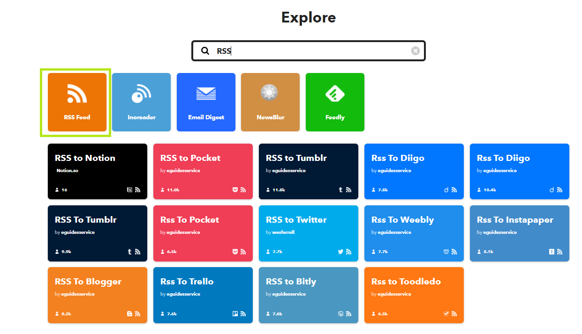Click the users icon beside the 16 count
The image size is (582, 334).
pyautogui.click(x=57, y=190)
